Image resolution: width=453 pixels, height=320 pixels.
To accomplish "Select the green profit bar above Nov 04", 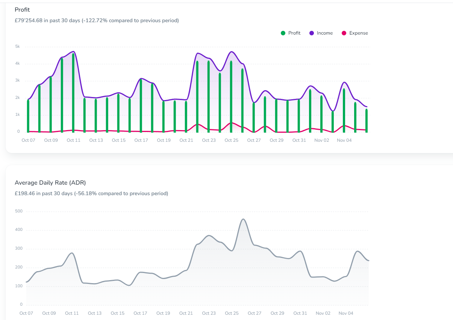I will click(x=344, y=111).
